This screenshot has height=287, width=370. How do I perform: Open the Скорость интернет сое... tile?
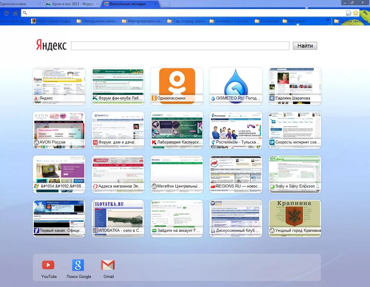click(x=295, y=130)
